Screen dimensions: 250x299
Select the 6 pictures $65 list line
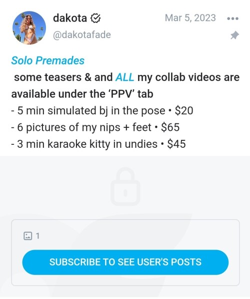95,127
